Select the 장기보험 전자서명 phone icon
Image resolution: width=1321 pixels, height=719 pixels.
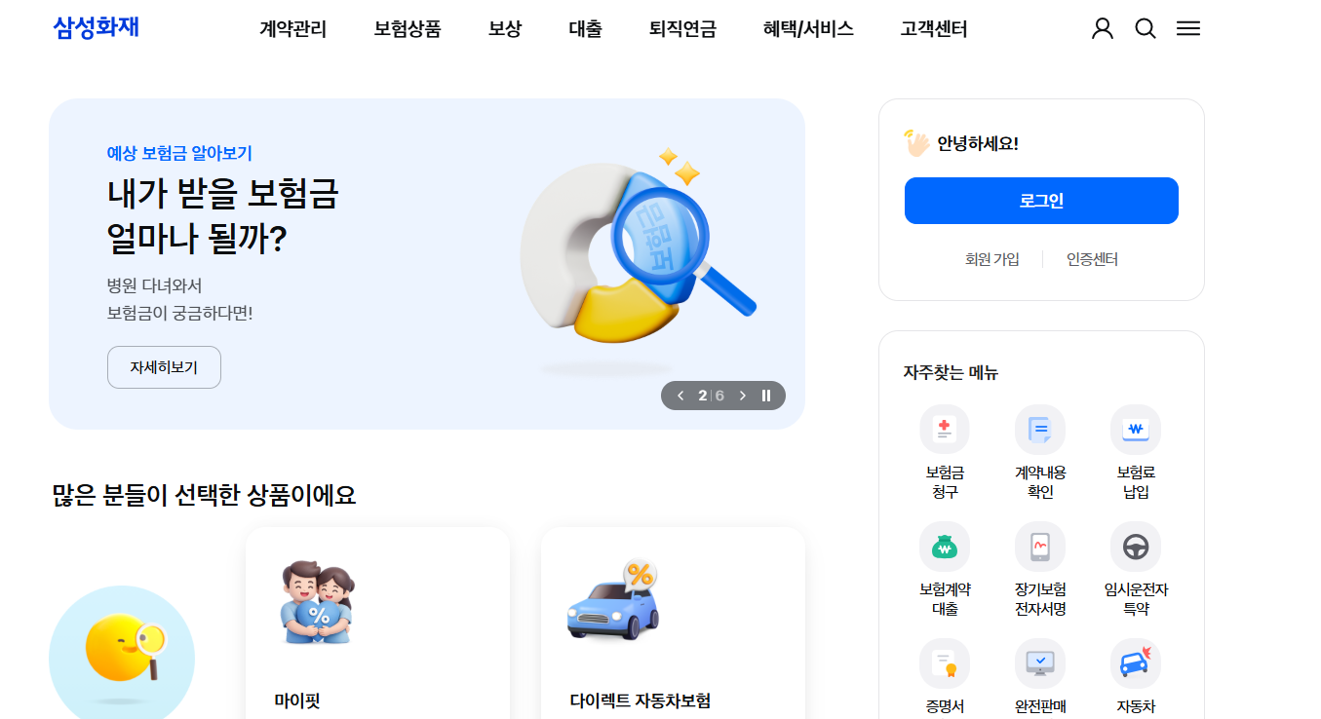(x=1040, y=547)
